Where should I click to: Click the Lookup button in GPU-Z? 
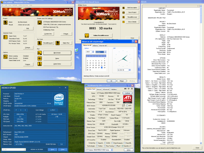click(x=127, y=93)
